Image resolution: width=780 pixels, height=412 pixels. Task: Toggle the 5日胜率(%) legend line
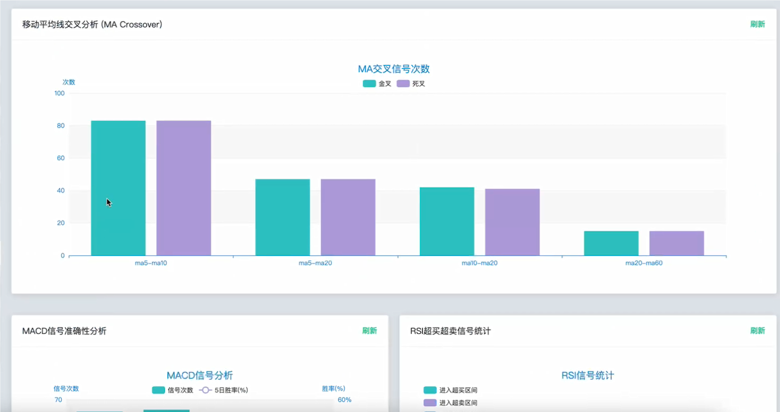pyautogui.click(x=224, y=390)
